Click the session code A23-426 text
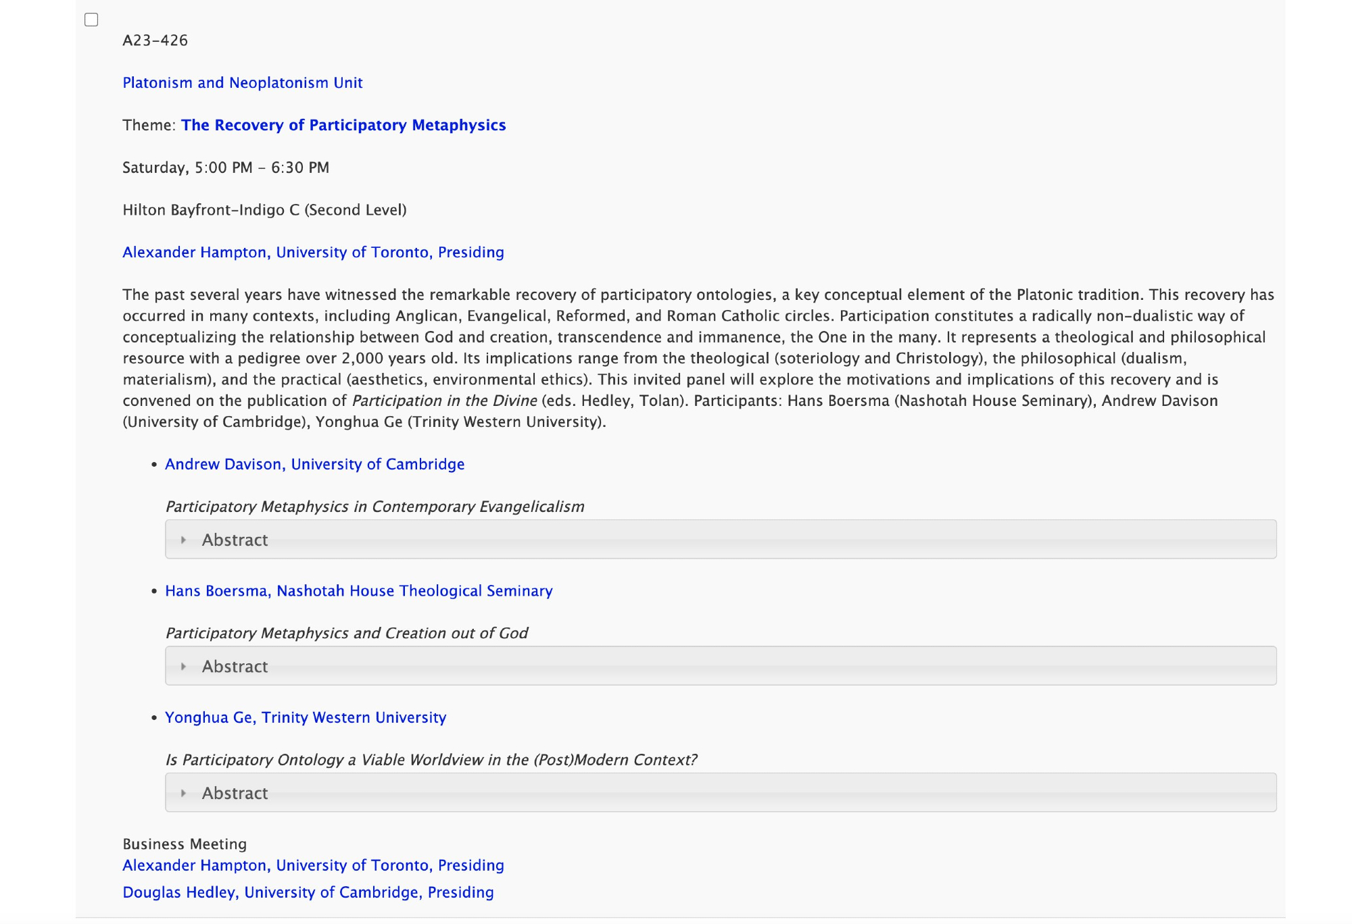 click(155, 41)
